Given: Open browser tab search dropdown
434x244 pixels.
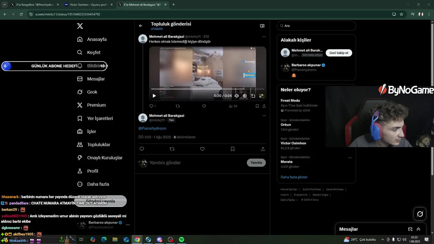Looking at the screenshot, I should pyautogui.click(x=4, y=5).
